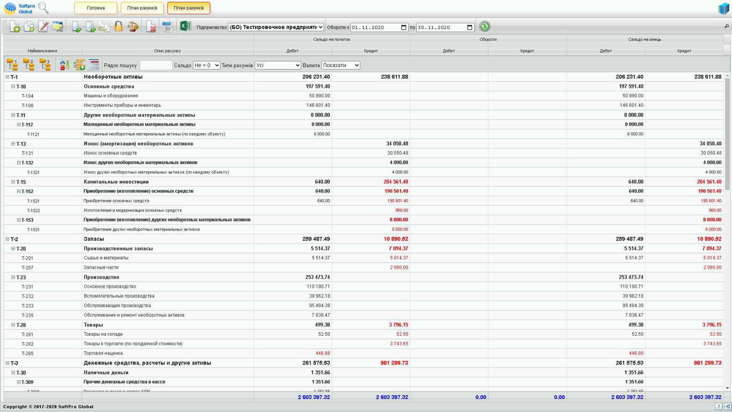The height and width of the screenshot is (412, 732).
Task: Click the small search icon on toolbar's right end
Action: coord(727,26)
